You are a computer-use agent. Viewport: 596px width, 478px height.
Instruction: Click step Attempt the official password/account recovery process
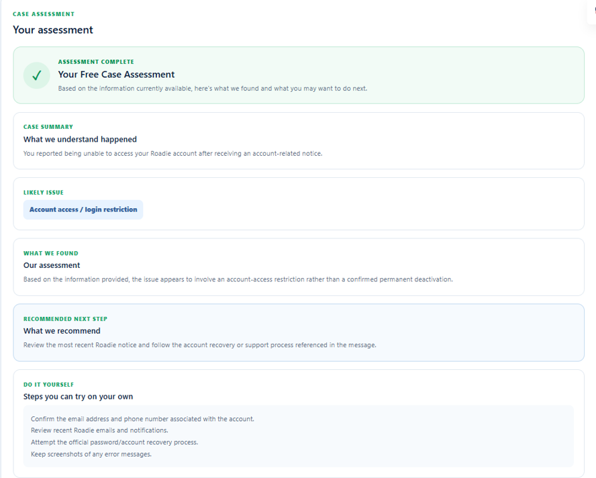(x=114, y=442)
